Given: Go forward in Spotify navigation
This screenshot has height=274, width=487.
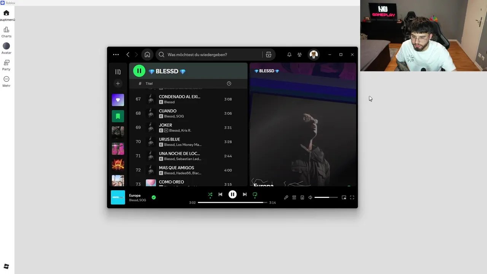Looking at the screenshot, I should coord(136,54).
